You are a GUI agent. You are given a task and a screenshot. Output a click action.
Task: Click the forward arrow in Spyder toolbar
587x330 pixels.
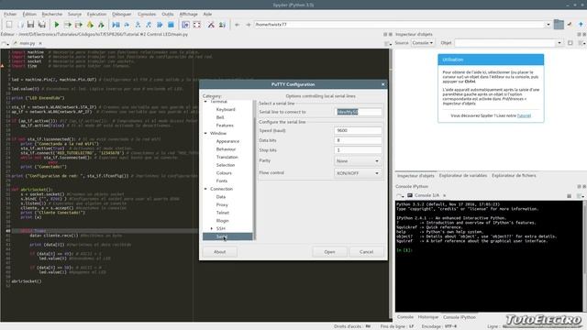(248, 25)
